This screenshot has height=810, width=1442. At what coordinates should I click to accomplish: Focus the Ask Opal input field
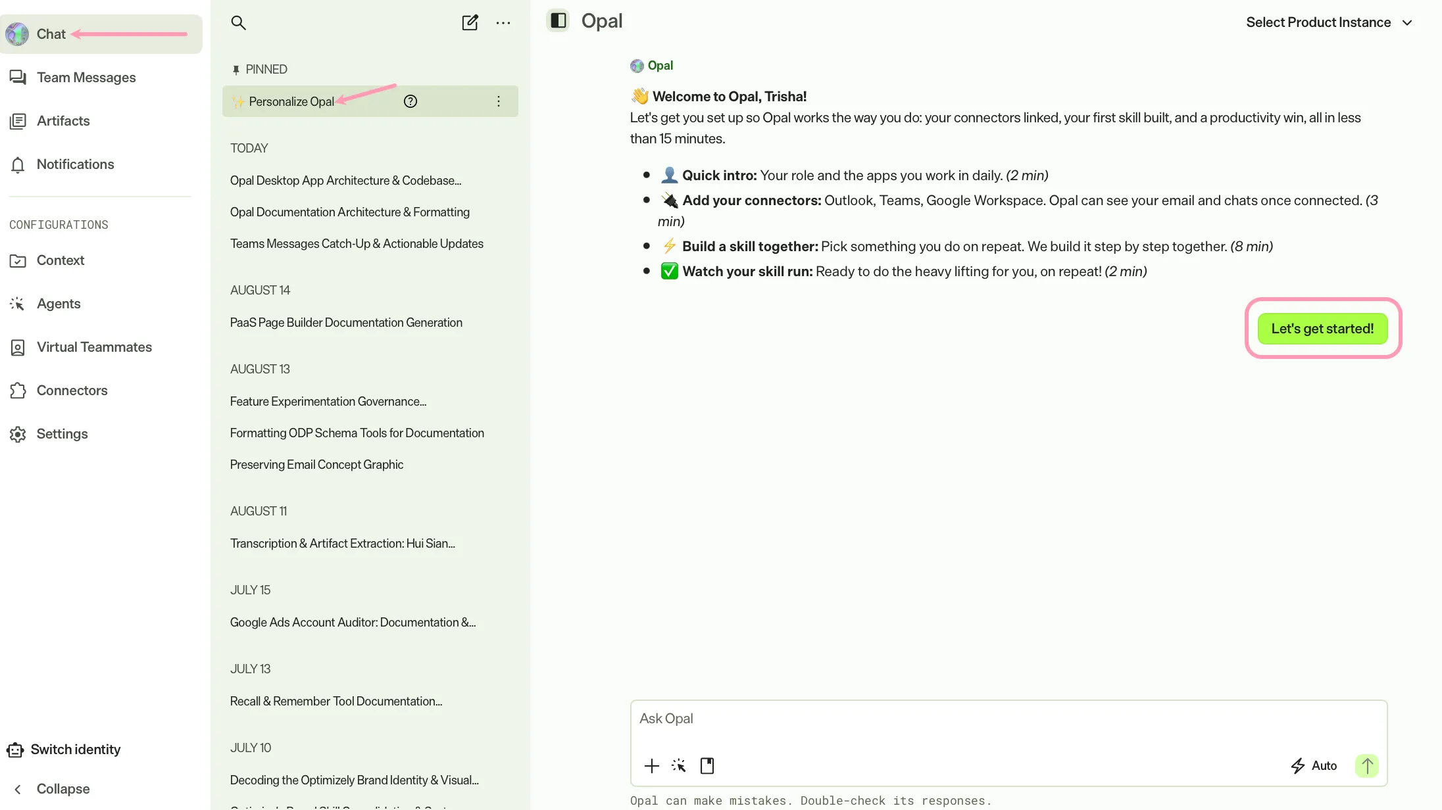pos(1008,719)
